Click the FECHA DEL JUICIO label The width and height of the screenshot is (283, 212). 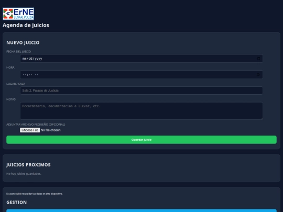coord(18,51)
